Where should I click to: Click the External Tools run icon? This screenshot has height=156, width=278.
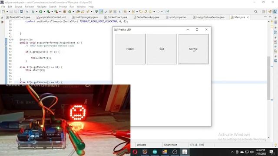coord(56,12)
